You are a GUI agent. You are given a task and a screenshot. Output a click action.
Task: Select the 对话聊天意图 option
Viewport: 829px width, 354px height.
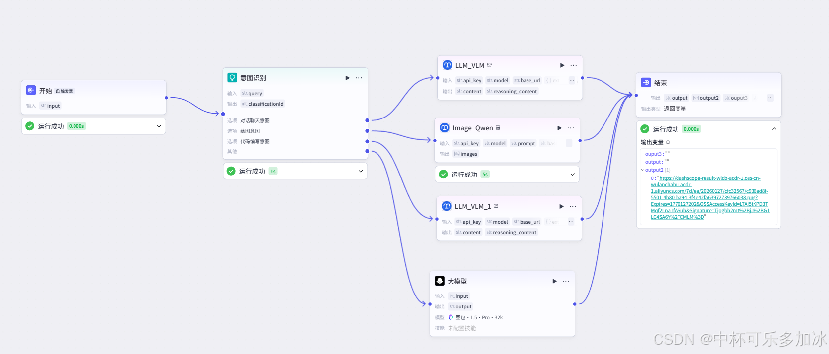[255, 120]
